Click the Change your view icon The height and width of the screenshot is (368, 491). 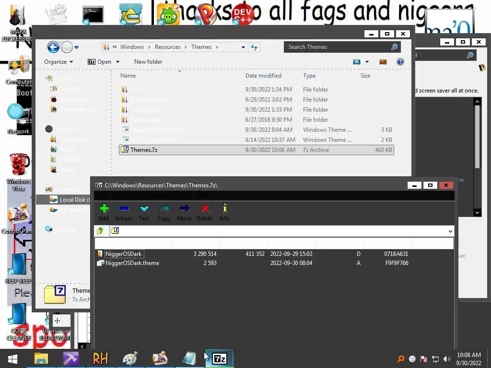tap(357, 62)
